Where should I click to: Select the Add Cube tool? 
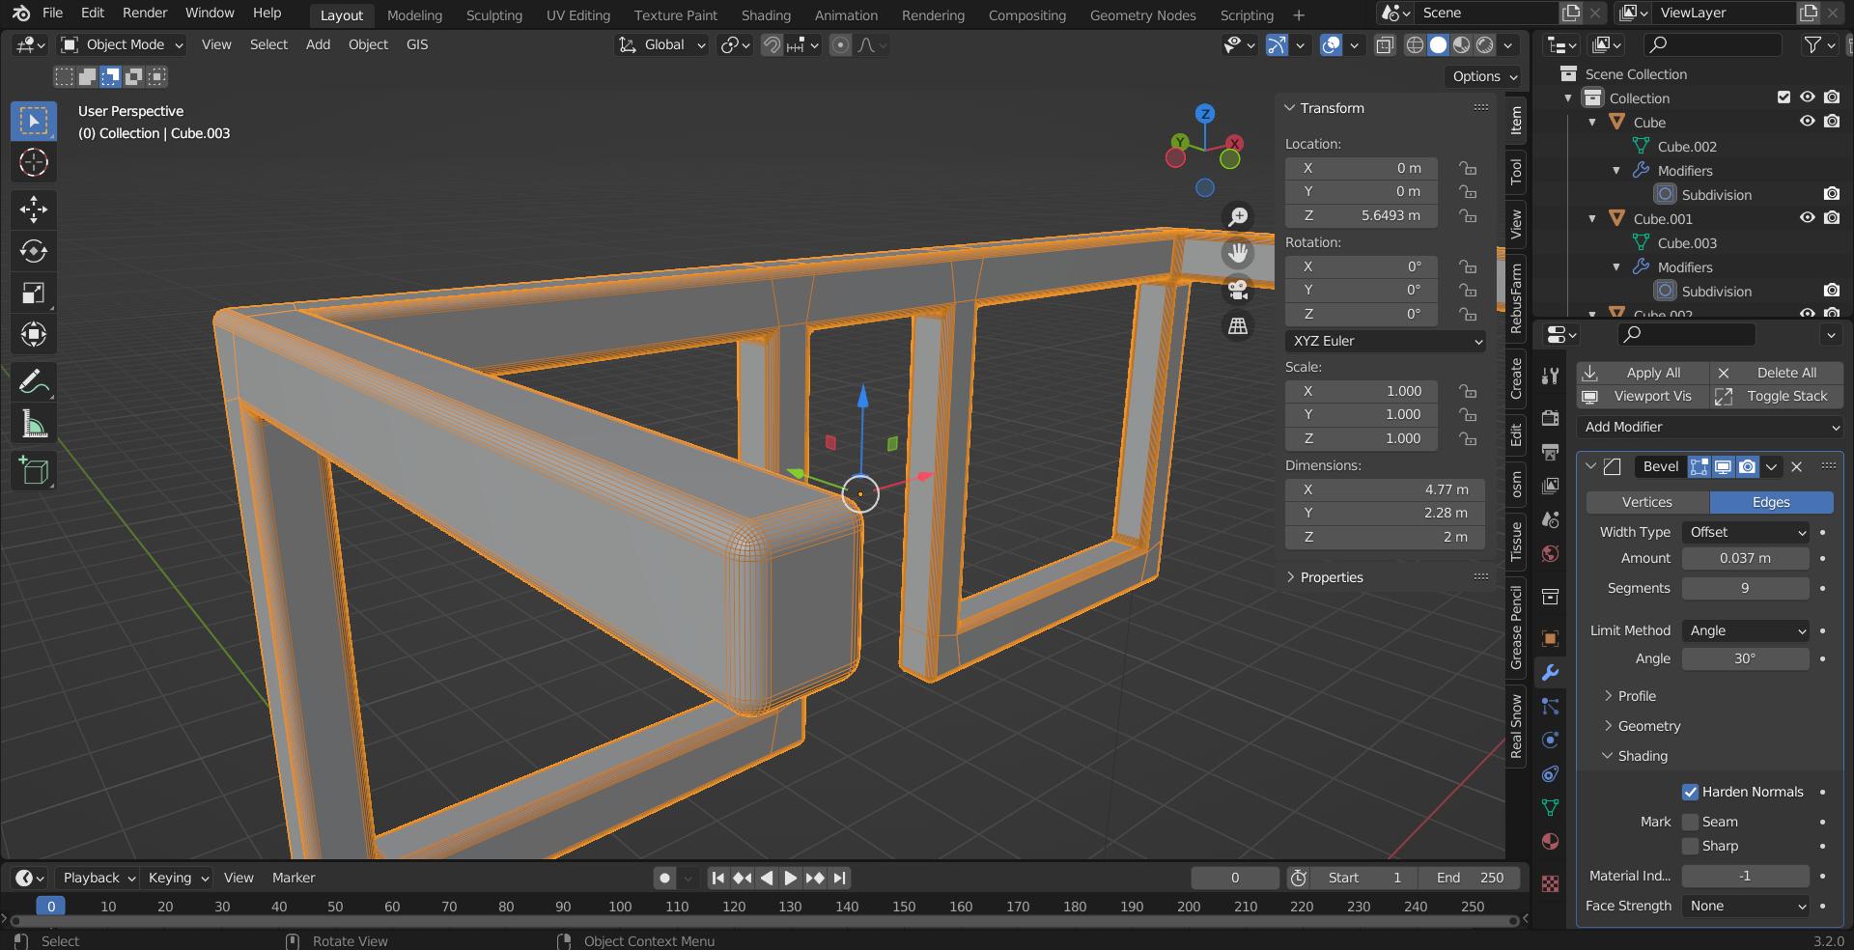34,471
